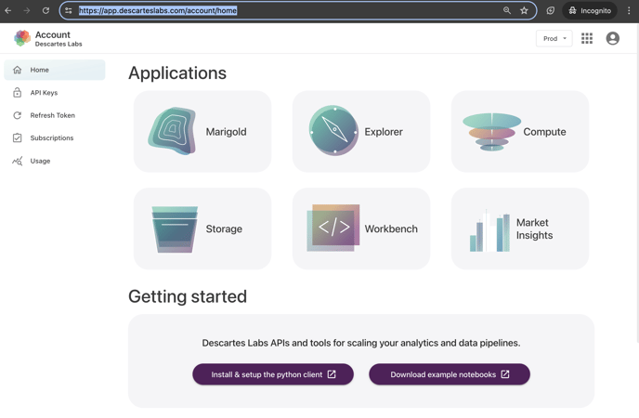Screen dimensions: 639x418
Task: Click the Incognito indicator
Action: [590, 10]
